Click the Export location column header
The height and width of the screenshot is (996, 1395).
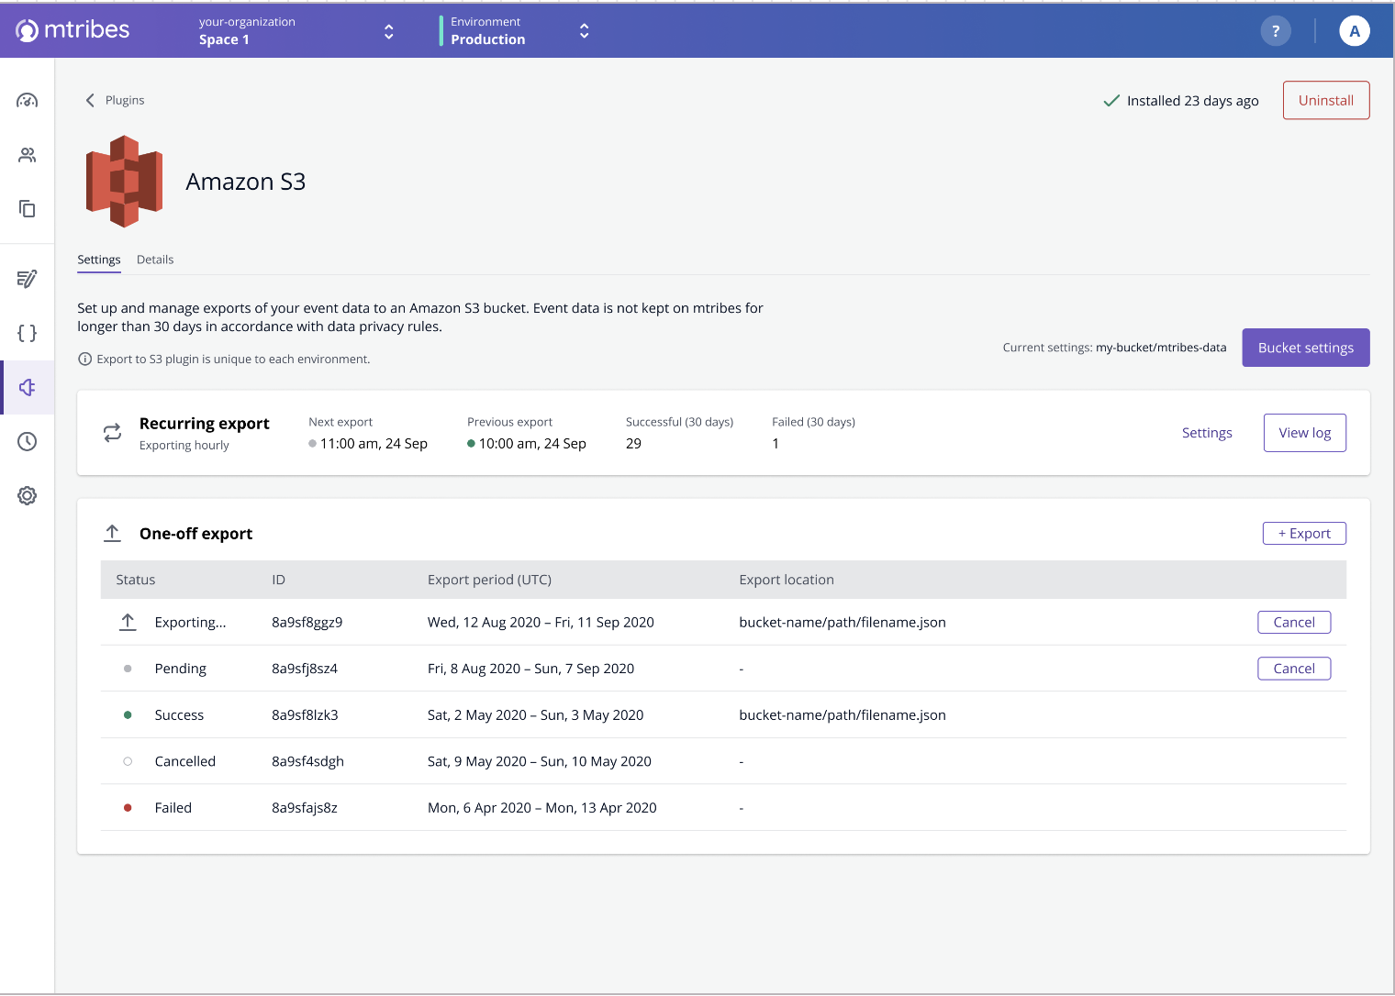[x=787, y=580]
